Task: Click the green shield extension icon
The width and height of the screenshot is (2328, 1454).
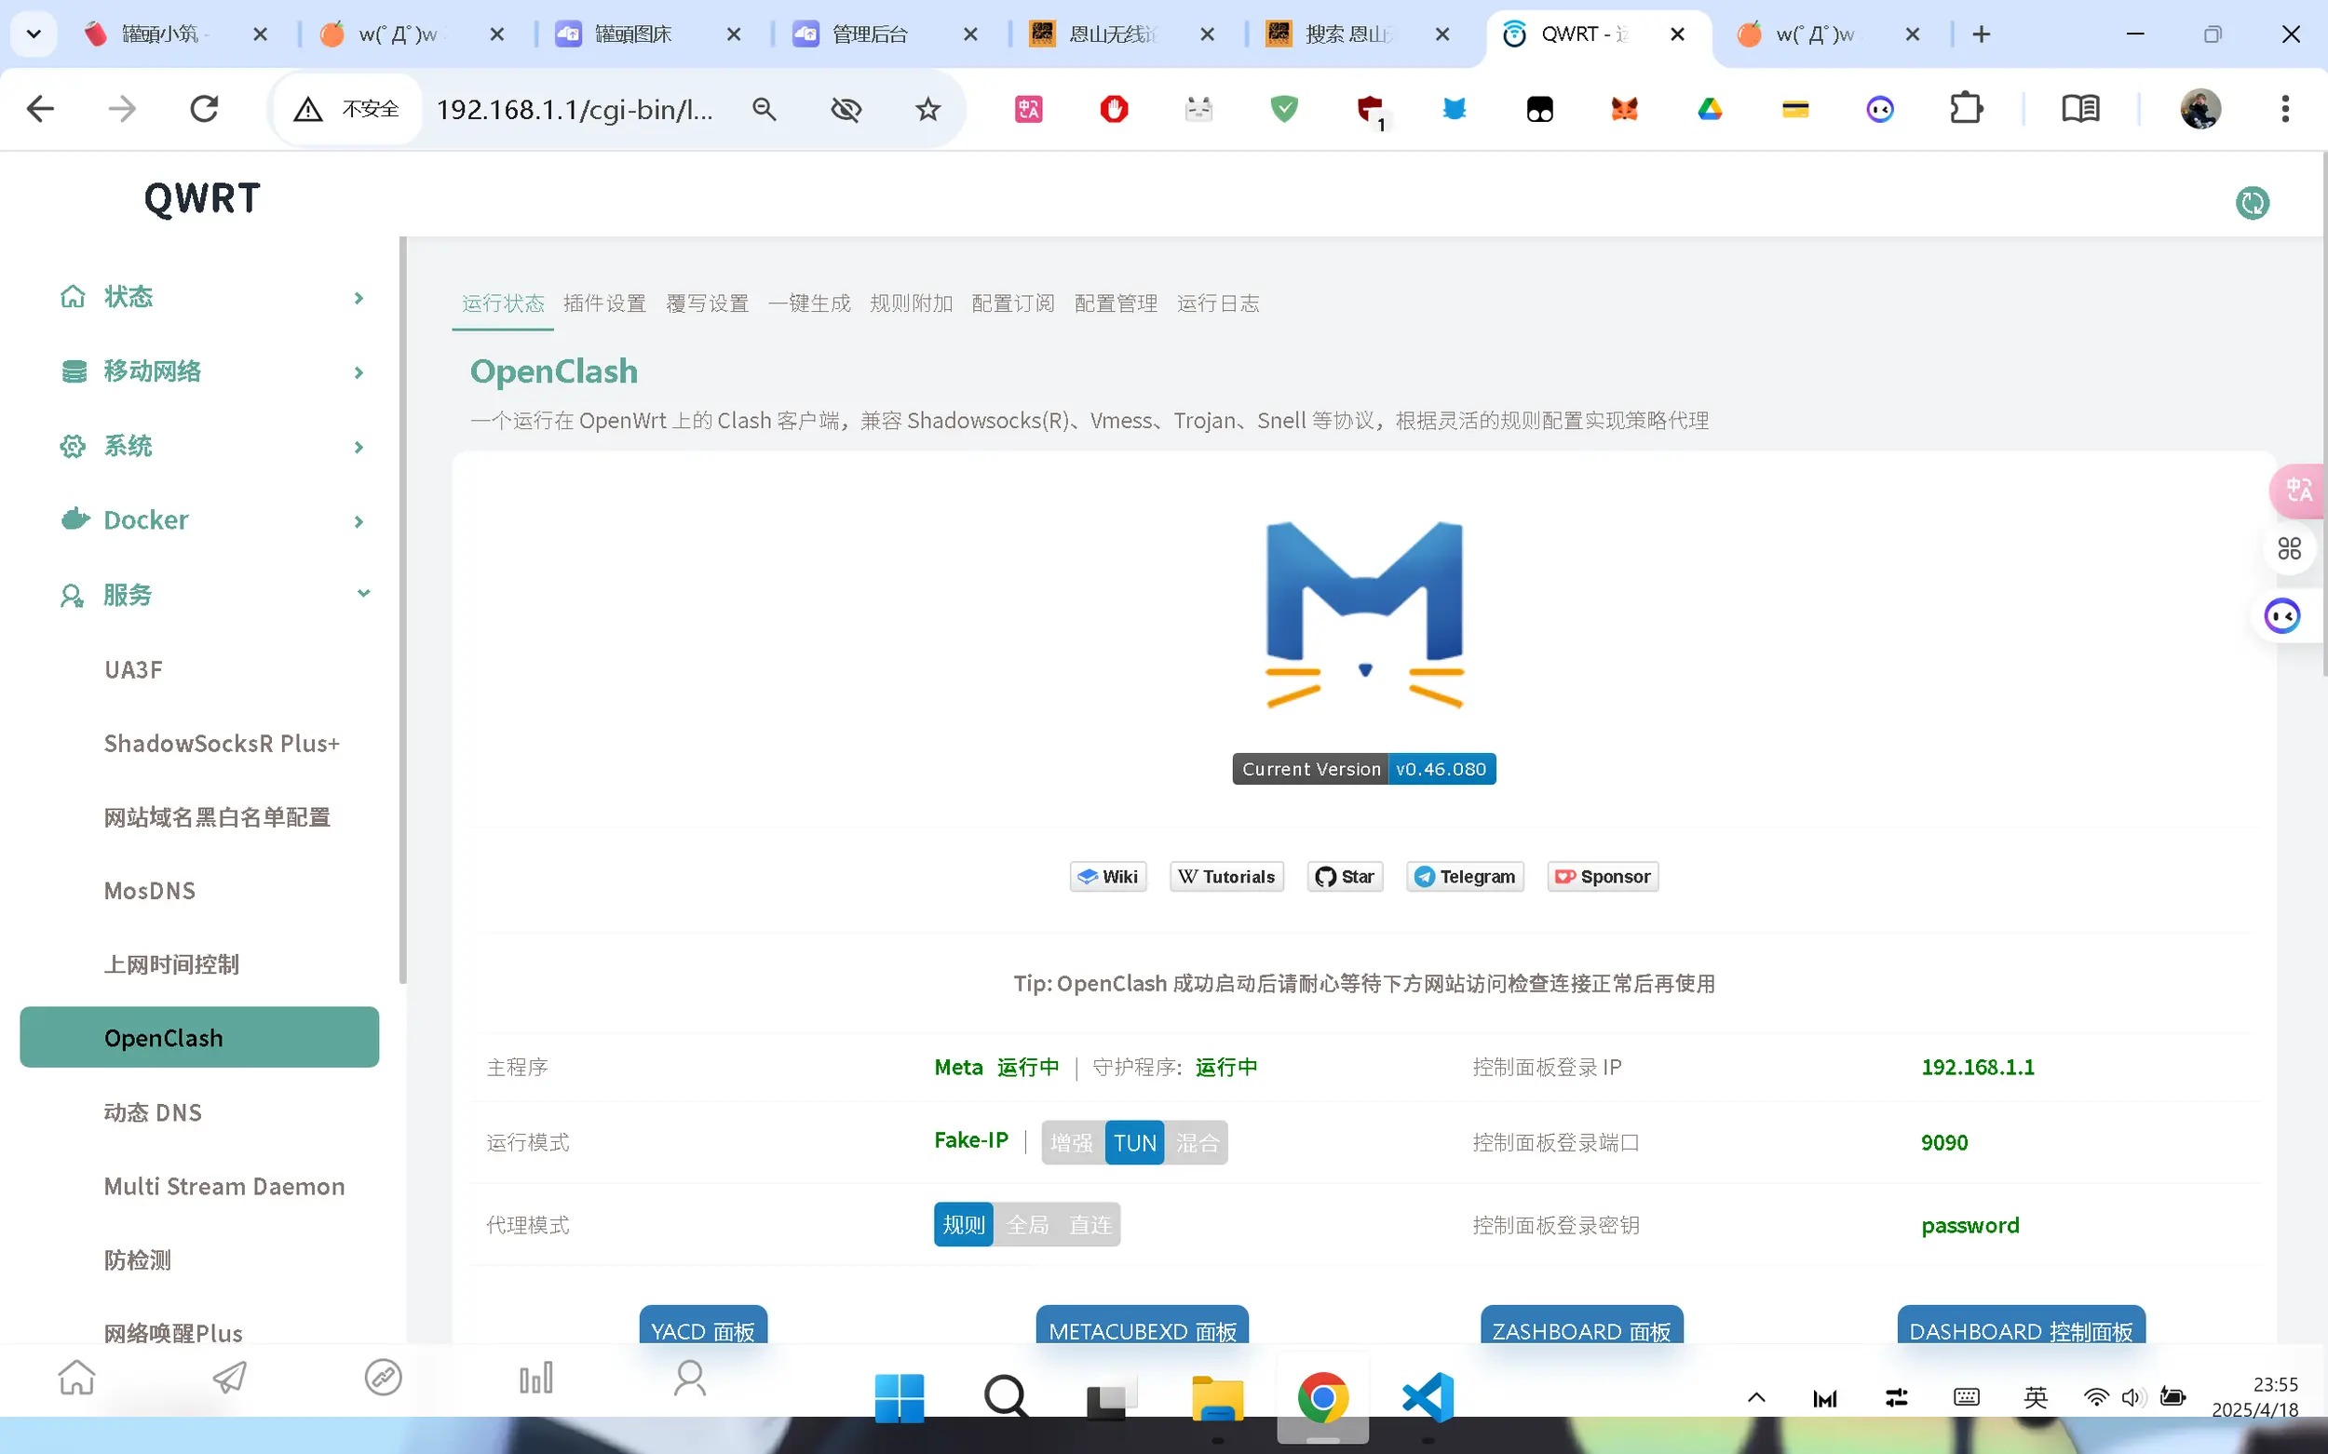Action: (x=1284, y=109)
